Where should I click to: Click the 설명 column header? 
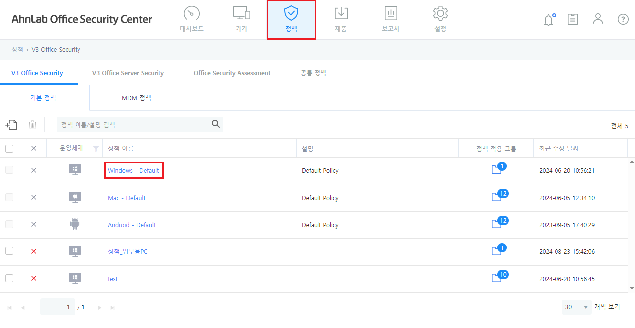[307, 148]
